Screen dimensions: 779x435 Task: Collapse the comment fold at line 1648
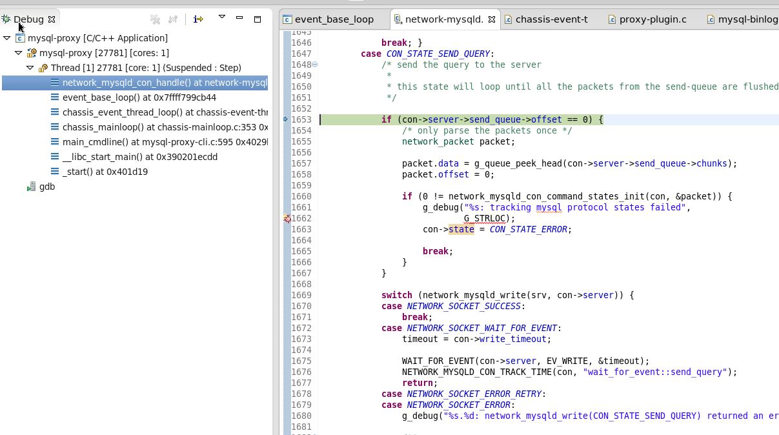point(315,65)
